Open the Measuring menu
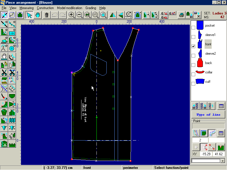The height and width of the screenshot is (170, 227). [x=27, y=8]
